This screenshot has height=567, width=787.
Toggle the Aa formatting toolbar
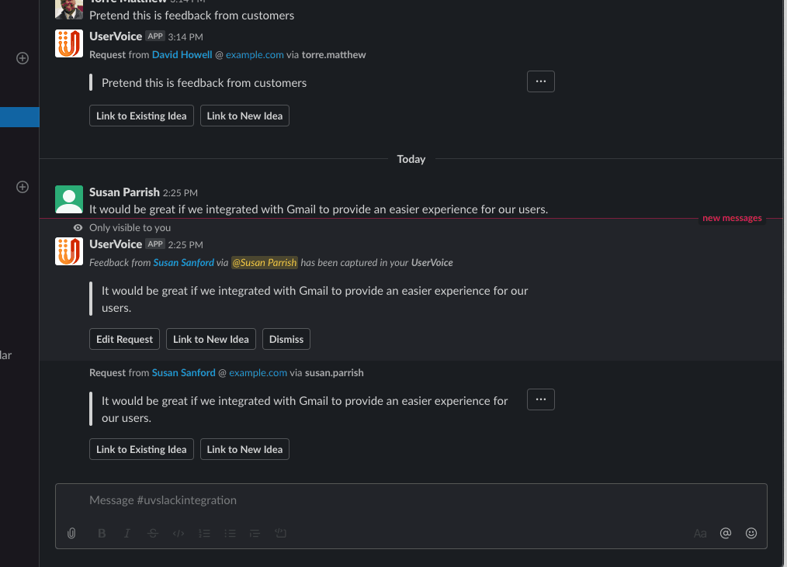(700, 534)
